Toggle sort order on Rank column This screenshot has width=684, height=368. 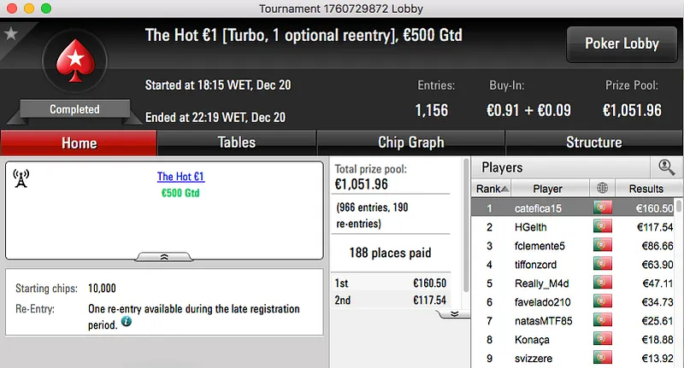tap(492, 189)
